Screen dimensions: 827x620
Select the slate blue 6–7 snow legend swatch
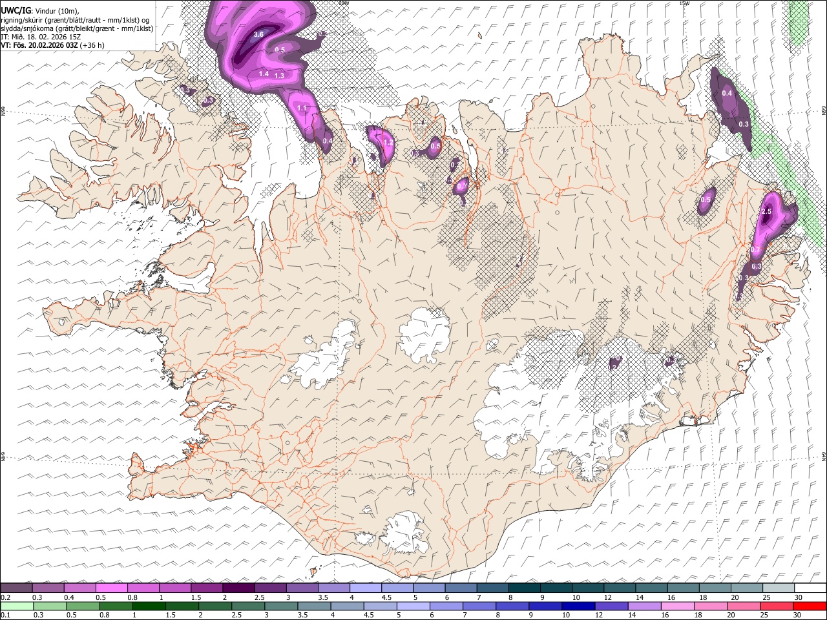461,588
